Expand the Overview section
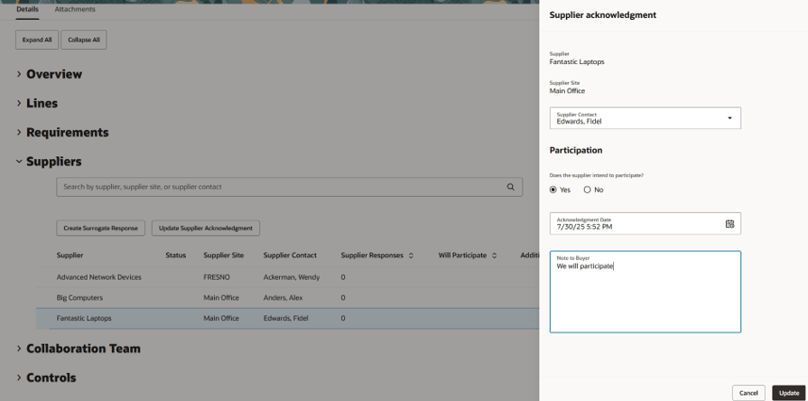Viewport: 808px width, 401px height. point(19,74)
